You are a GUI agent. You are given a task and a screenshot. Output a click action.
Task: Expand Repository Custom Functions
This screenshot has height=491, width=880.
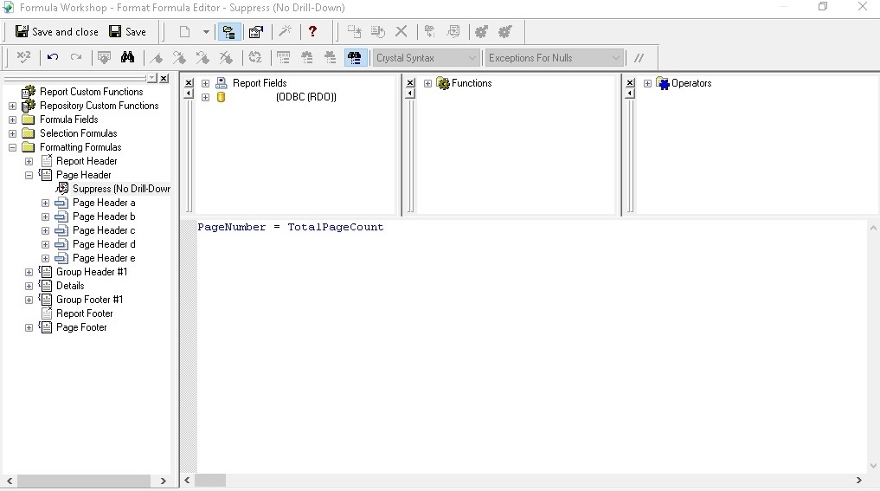pyautogui.click(x=12, y=106)
